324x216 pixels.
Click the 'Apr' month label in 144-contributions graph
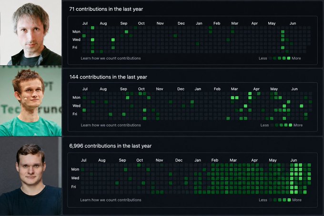[x=256, y=89]
